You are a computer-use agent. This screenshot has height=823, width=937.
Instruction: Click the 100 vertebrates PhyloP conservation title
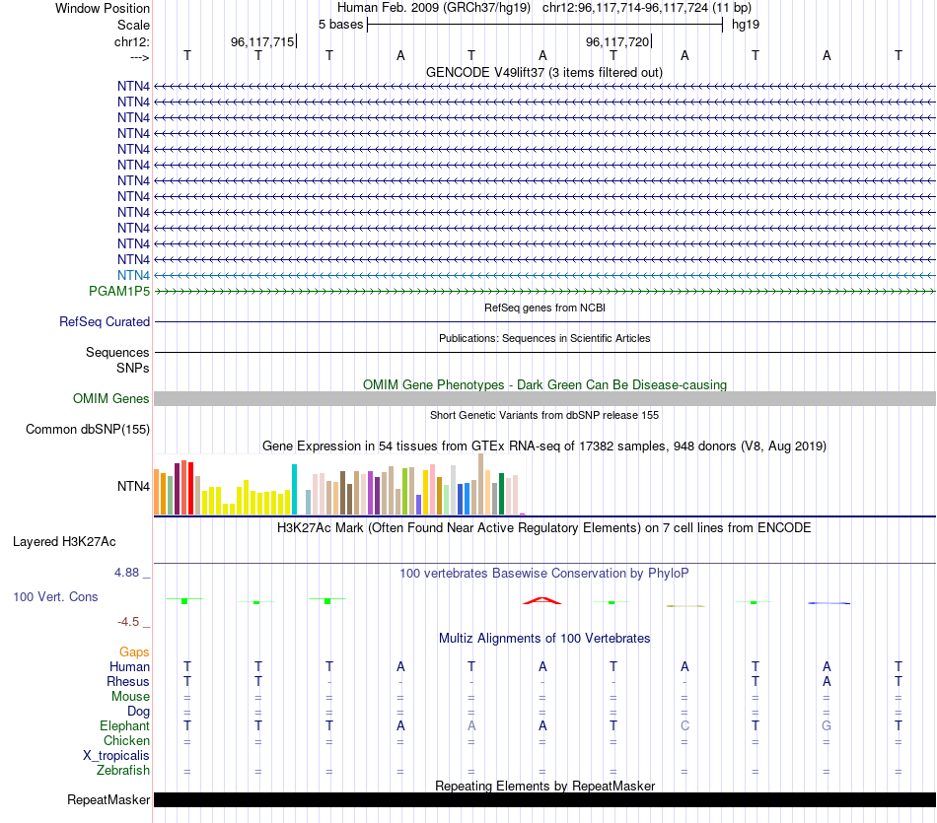544,574
